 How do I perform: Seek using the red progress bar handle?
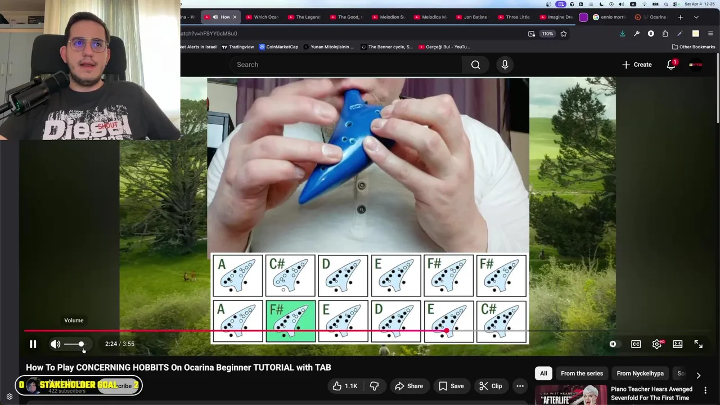coord(446,331)
